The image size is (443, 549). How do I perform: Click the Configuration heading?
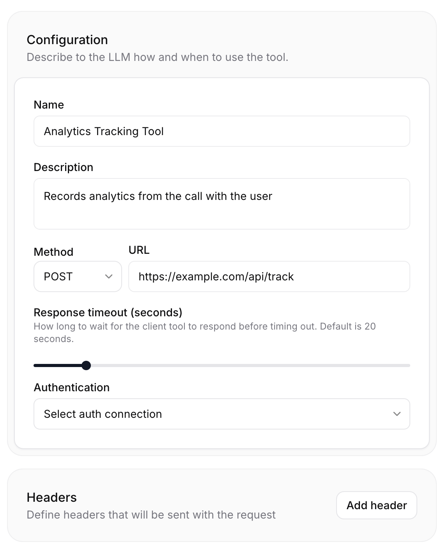pos(67,39)
